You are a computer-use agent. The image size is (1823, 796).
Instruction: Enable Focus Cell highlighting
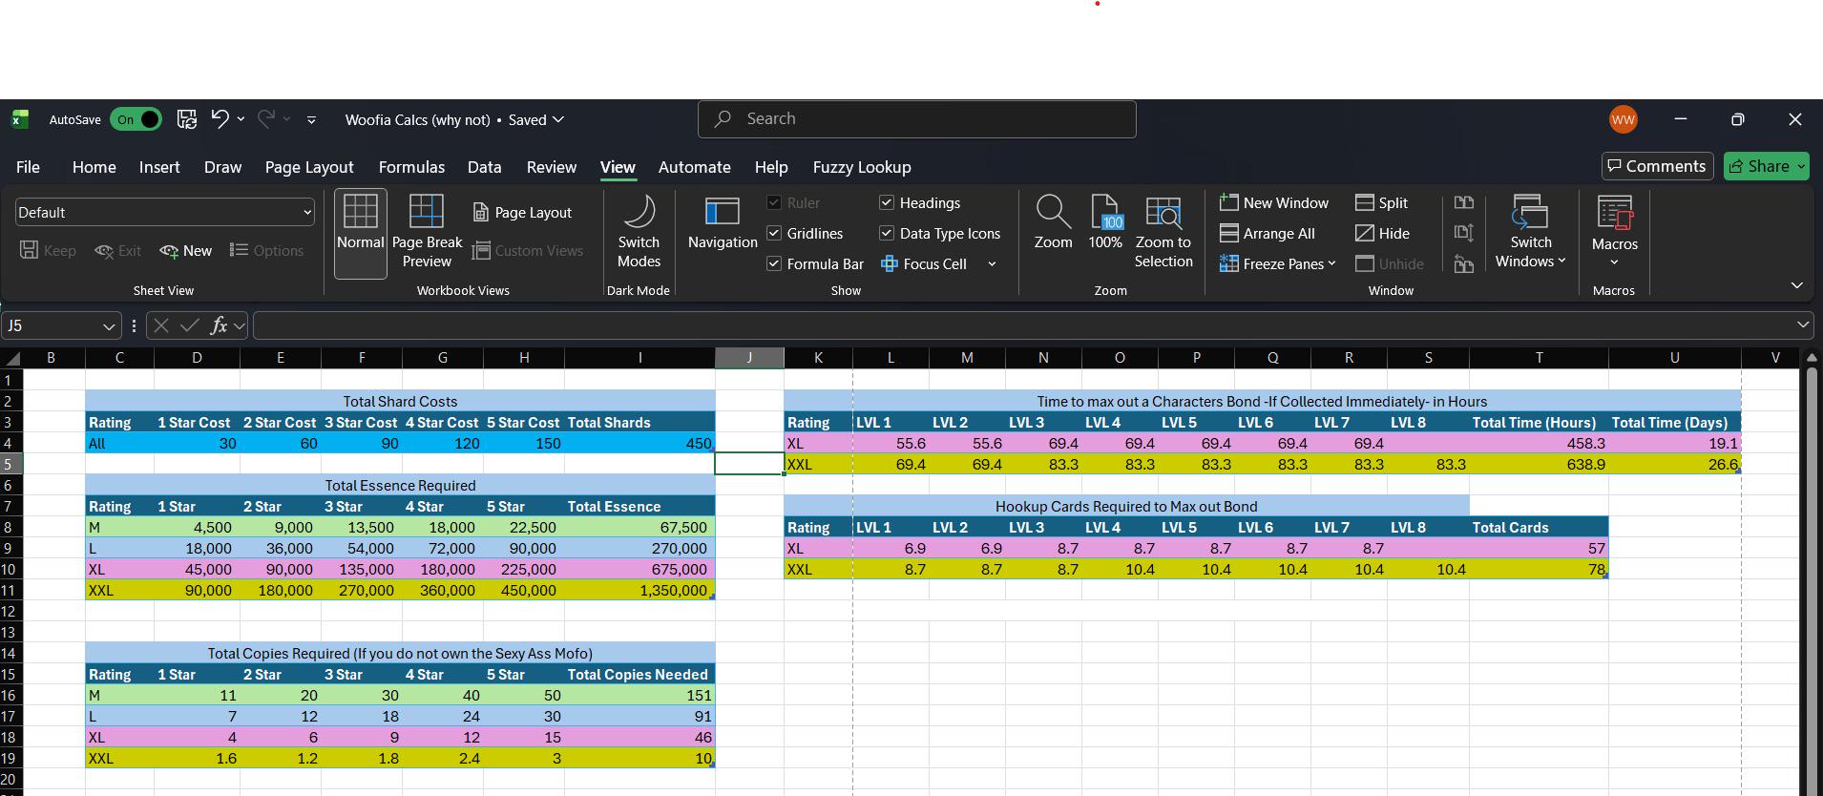point(923,264)
